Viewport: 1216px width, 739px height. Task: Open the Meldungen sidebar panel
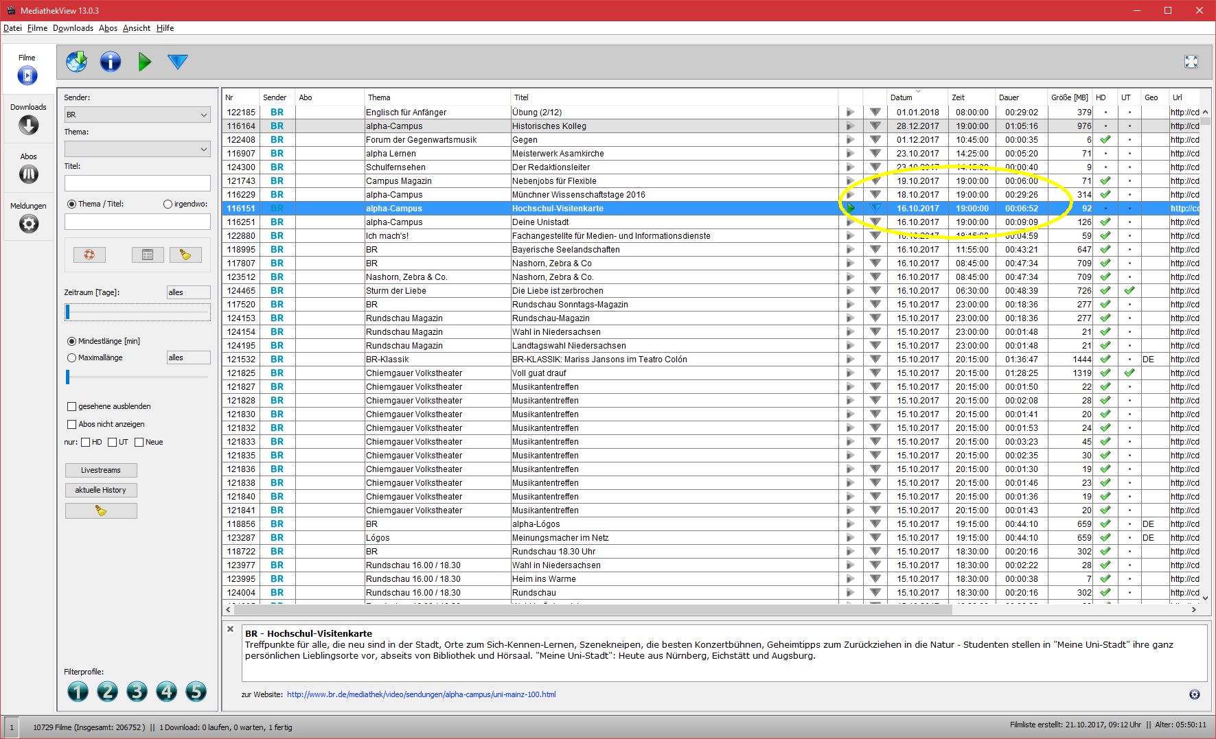[x=28, y=218]
